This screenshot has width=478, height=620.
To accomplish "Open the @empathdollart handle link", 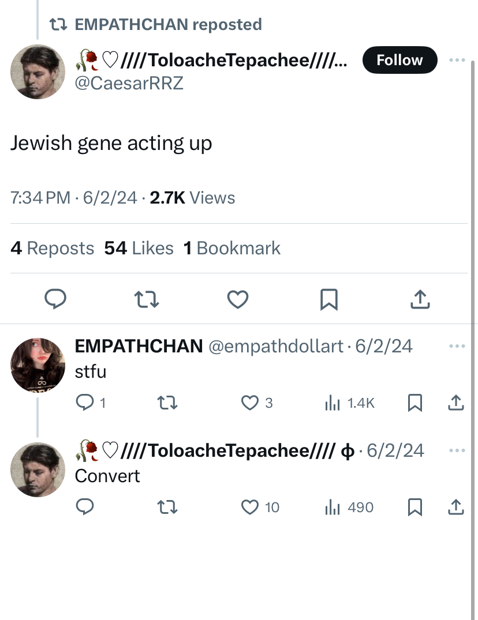I will click(276, 347).
